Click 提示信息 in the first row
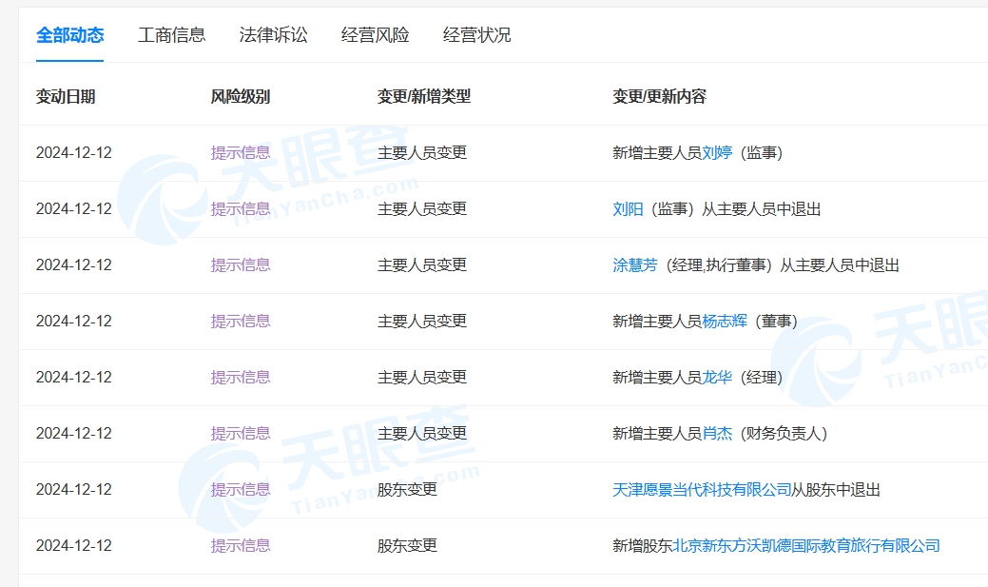This screenshot has height=587, width=988. [240, 152]
